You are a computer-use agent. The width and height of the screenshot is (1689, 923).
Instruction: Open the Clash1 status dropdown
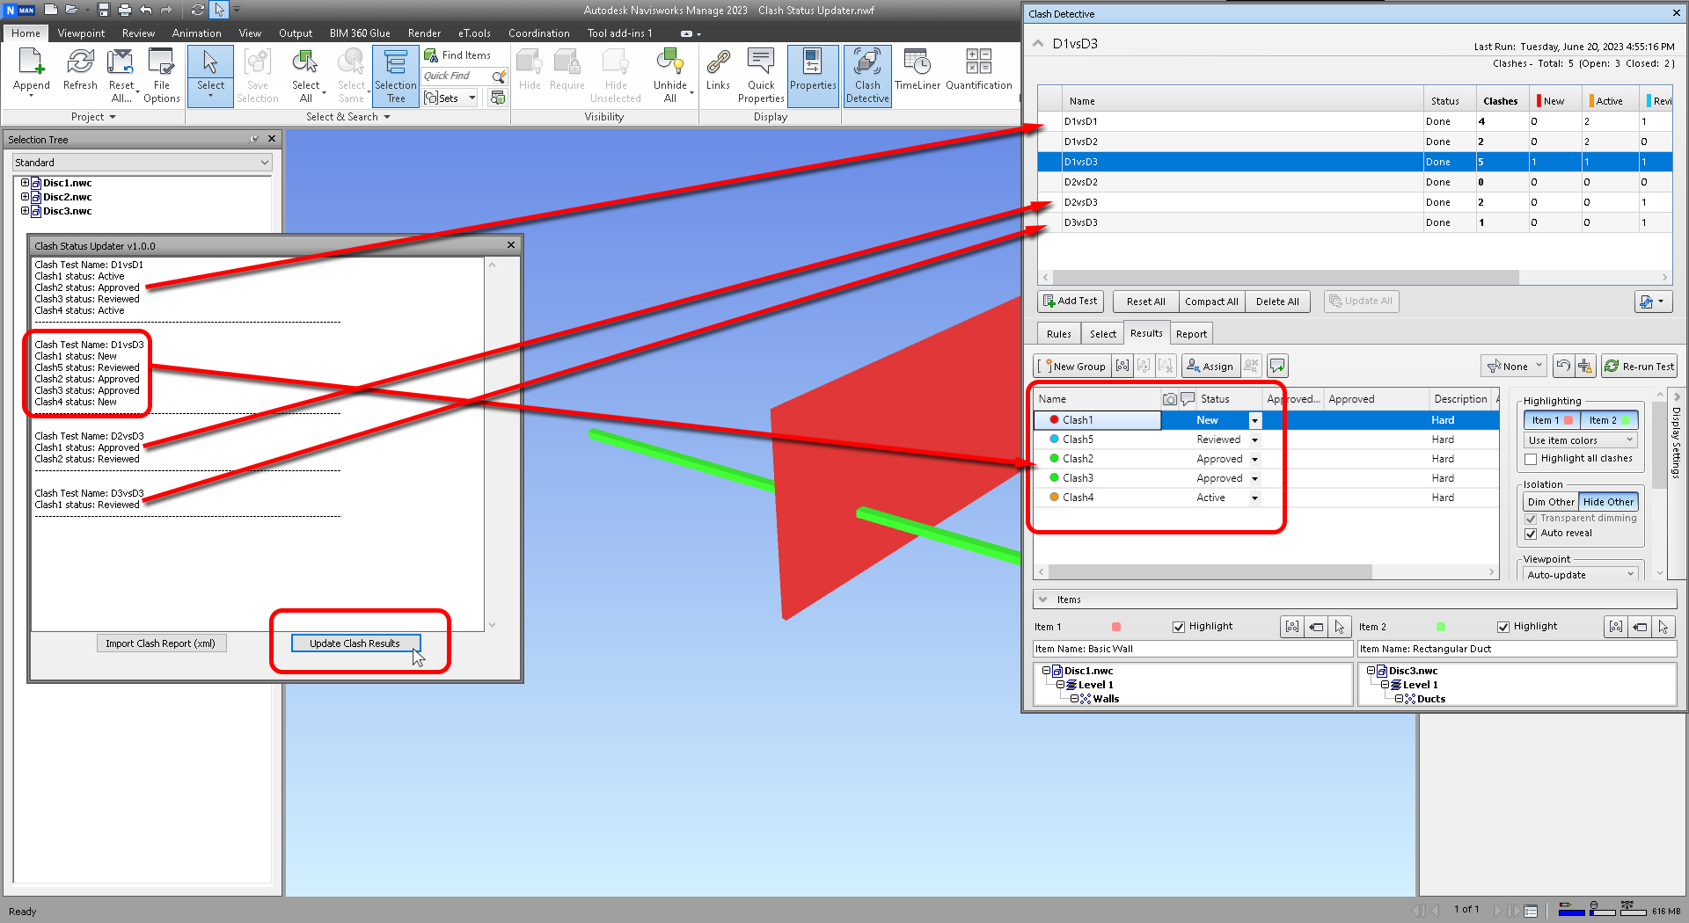click(x=1254, y=421)
